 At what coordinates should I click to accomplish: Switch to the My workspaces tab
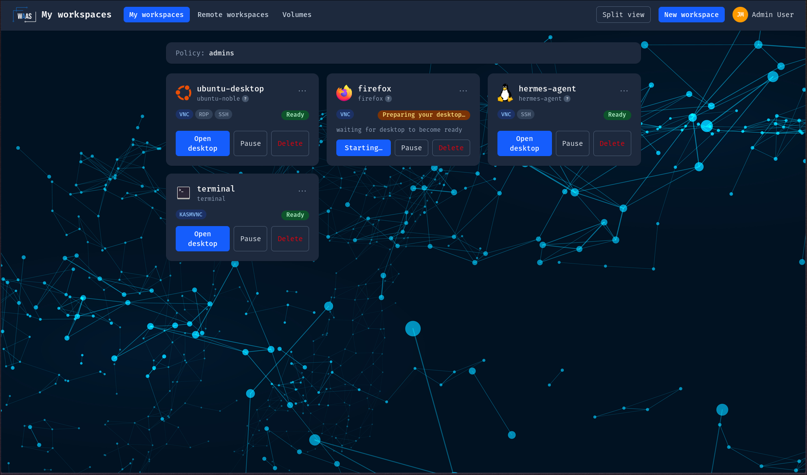pyautogui.click(x=157, y=15)
